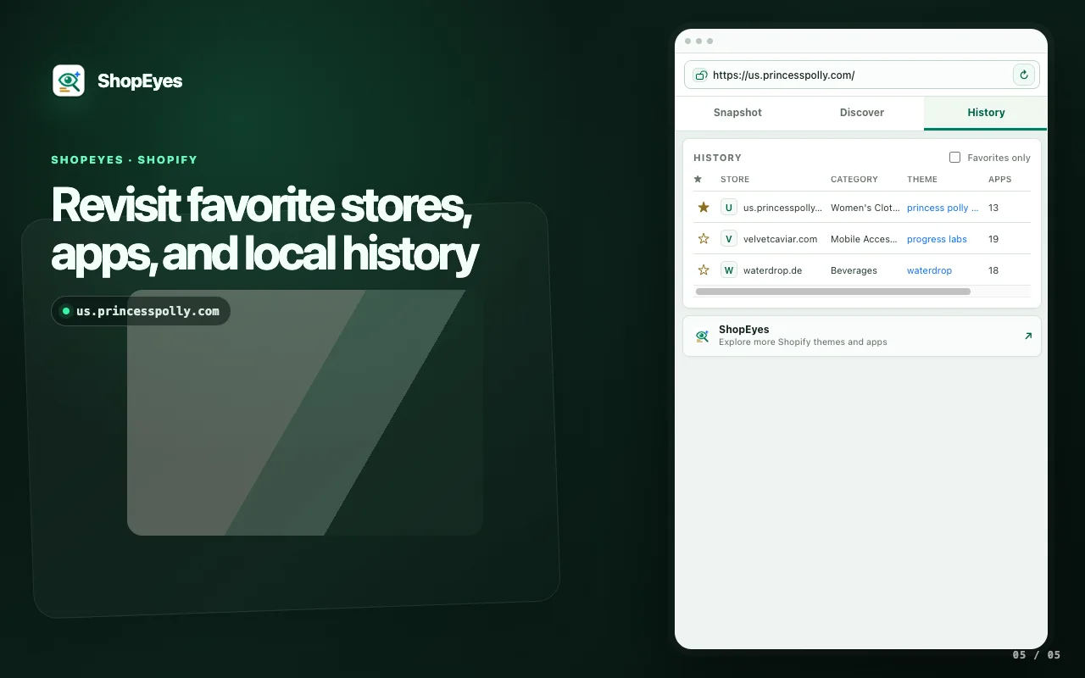Click the THEME column header
The width and height of the screenshot is (1085, 678).
[x=922, y=180]
